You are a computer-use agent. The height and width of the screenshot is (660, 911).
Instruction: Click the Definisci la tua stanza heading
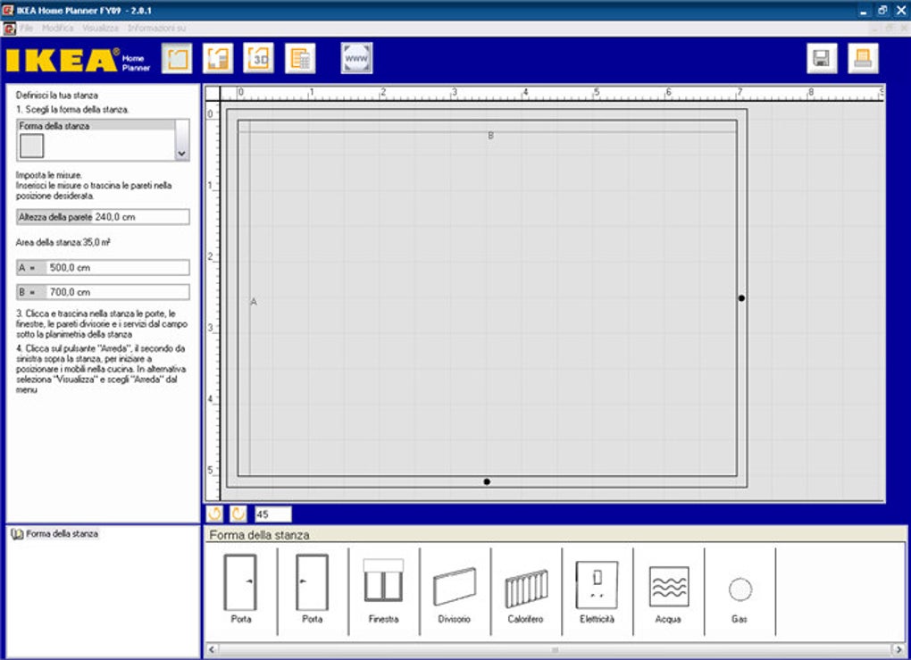click(x=57, y=96)
